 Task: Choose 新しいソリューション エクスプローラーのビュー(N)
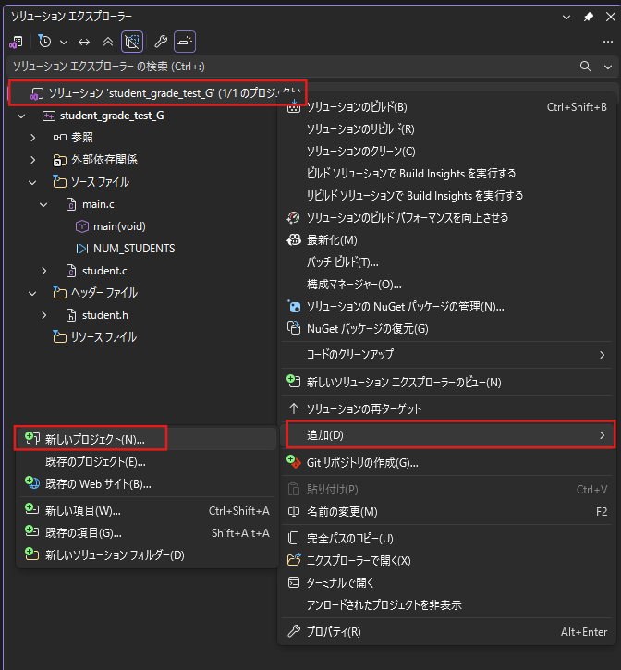coord(447,382)
